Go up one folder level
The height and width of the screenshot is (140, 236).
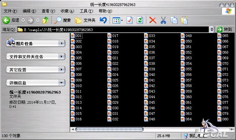point(45,20)
